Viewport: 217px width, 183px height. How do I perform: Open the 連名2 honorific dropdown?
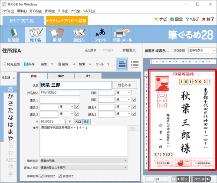[66, 107]
